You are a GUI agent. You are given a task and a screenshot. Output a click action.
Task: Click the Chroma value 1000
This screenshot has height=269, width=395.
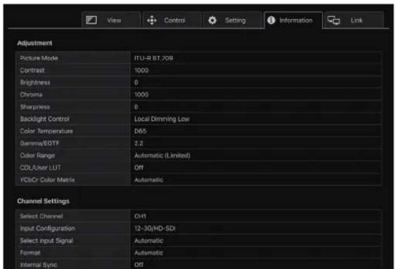pos(141,94)
